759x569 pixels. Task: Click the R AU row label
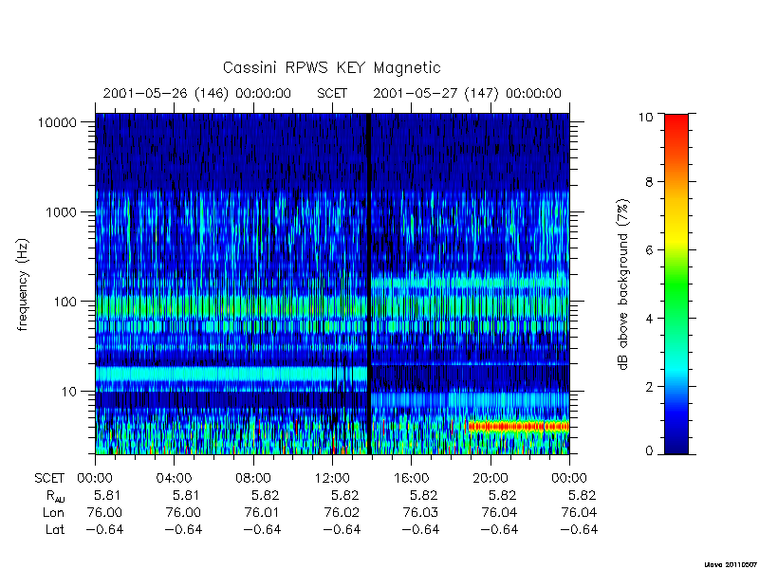(55, 496)
